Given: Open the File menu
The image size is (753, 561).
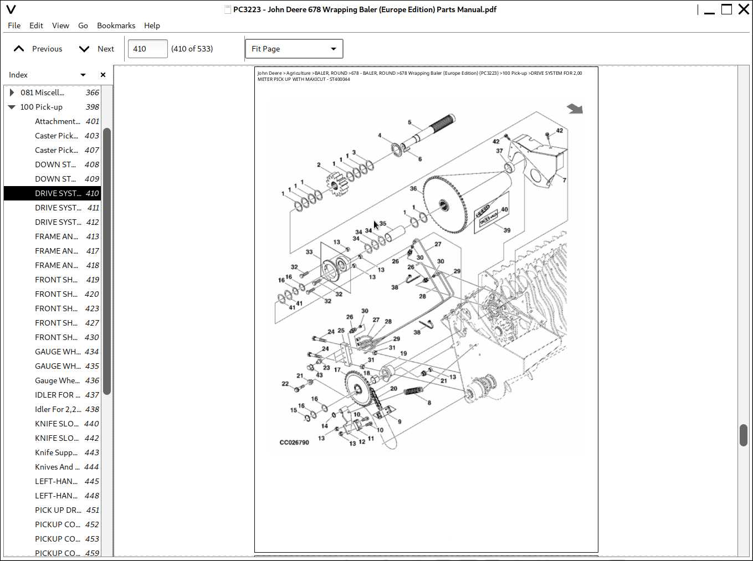Looking at the screenshot, I should pyautogui.click(x=14, y=25).
